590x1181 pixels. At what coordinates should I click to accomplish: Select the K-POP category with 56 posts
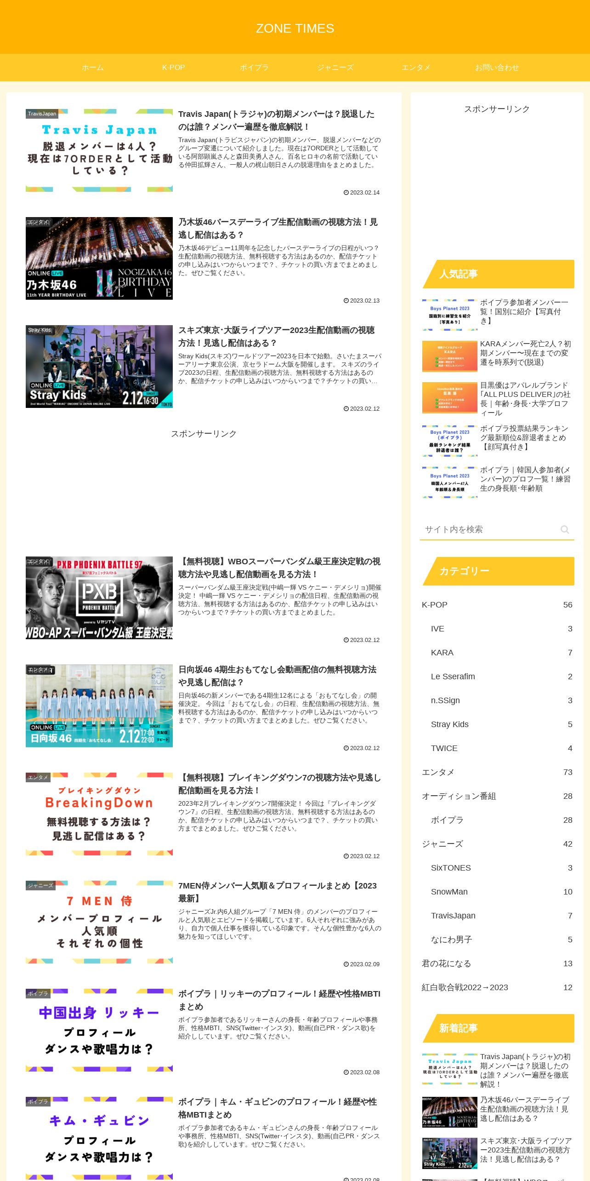coord(497,605)
